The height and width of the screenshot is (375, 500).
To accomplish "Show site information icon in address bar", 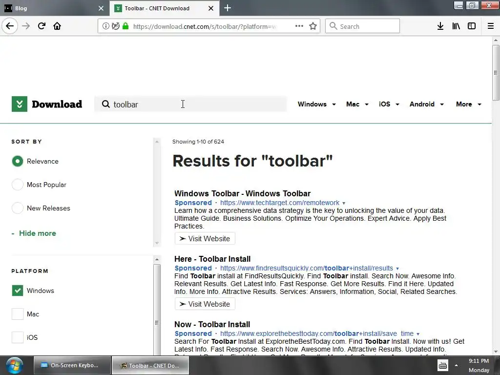I will click(x=105, y=26).
